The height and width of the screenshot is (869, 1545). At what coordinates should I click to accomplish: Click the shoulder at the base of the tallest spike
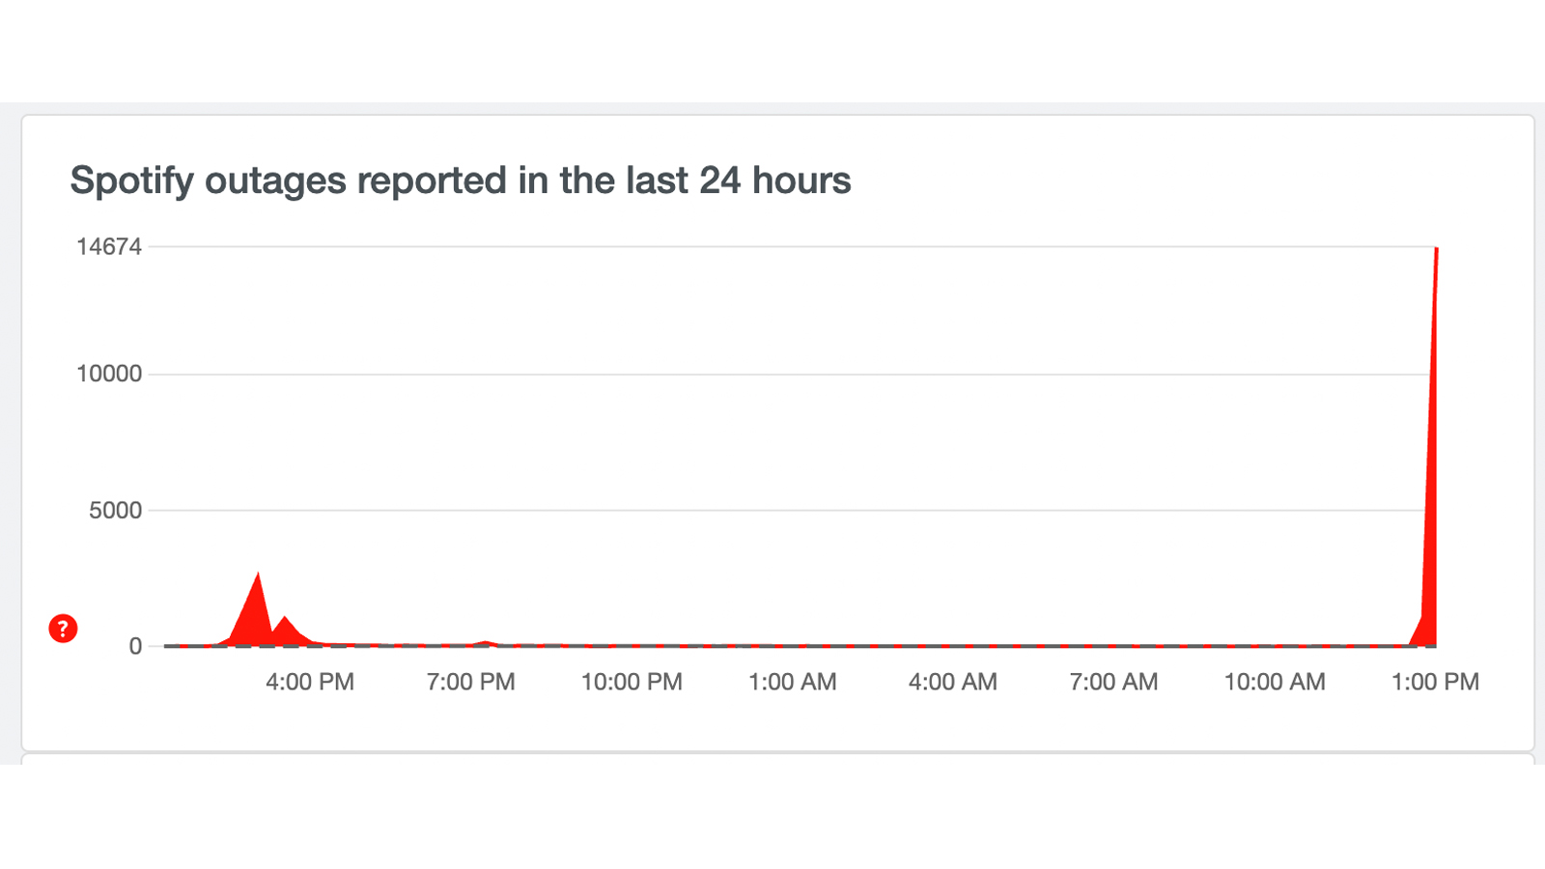(x=1421, y=618)
